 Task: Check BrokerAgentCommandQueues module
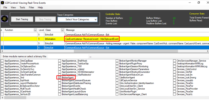tap(60, 80)
